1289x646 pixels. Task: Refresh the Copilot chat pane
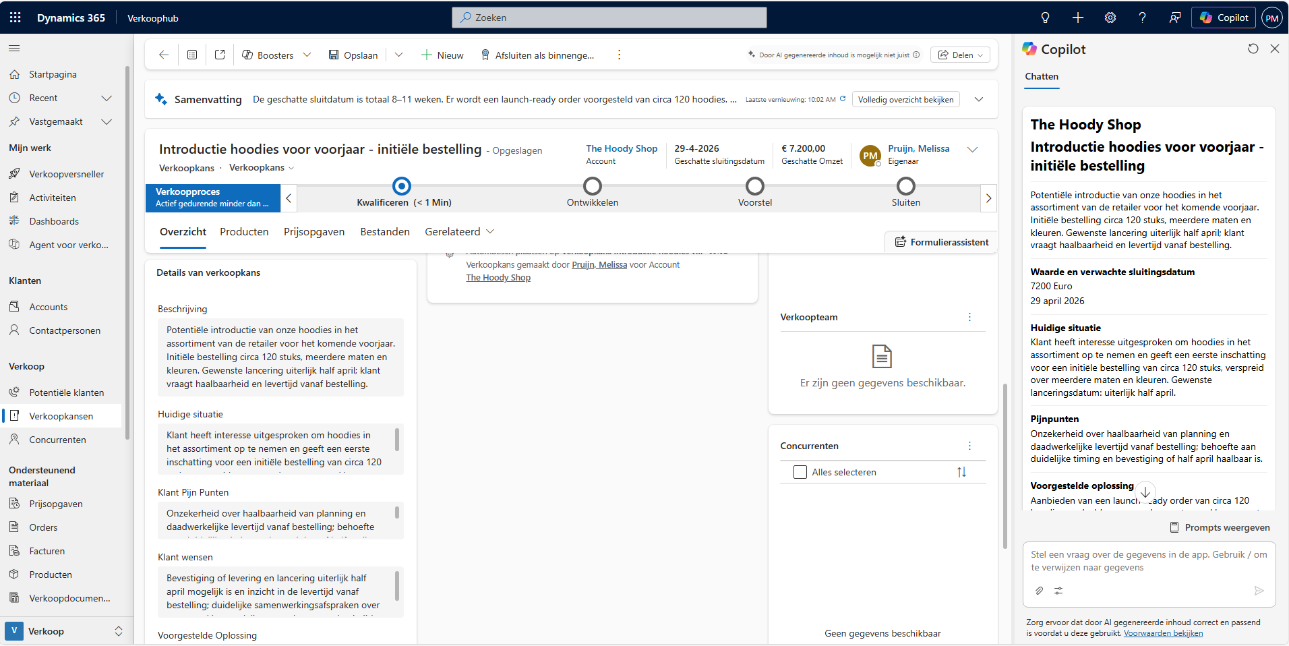pyautogui.click(x=1253, y=49)
